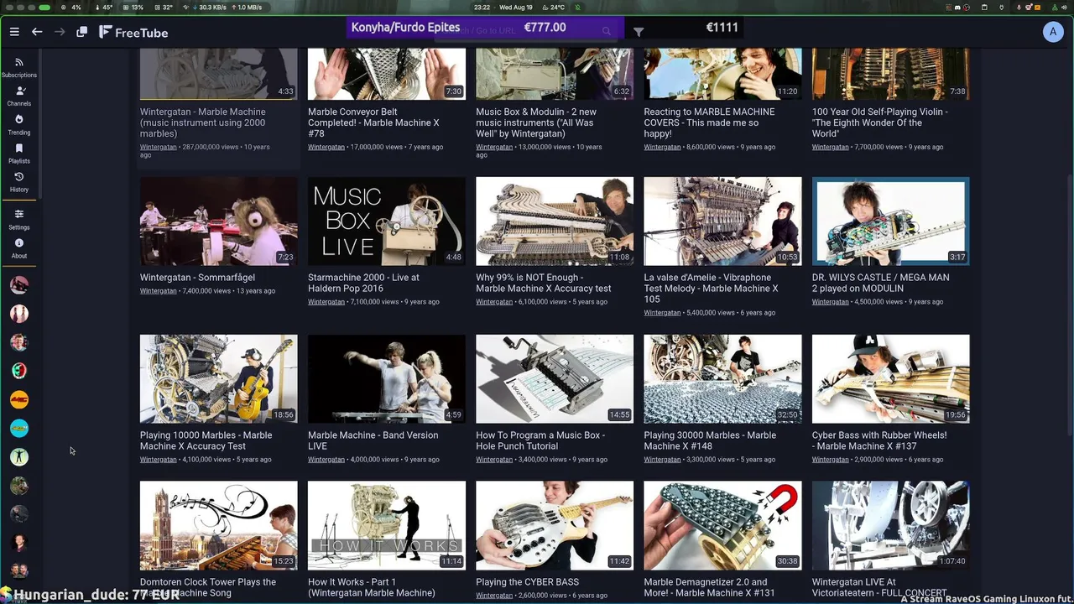Open the profile avatar labeled A
The height and width of the screenshot is (604, 1074).
pos(1053,32)
